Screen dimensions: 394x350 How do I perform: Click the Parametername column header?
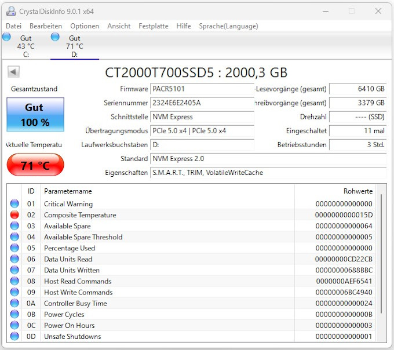[167, 191]
